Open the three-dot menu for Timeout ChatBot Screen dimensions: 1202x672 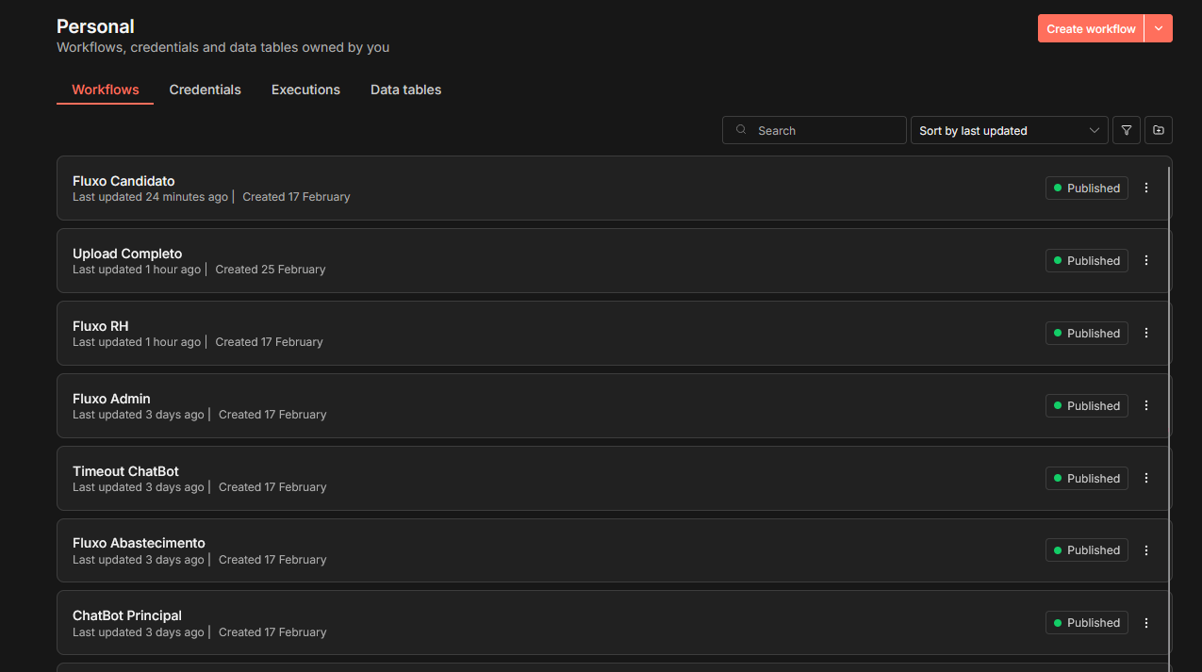[x=1146, y=478]
